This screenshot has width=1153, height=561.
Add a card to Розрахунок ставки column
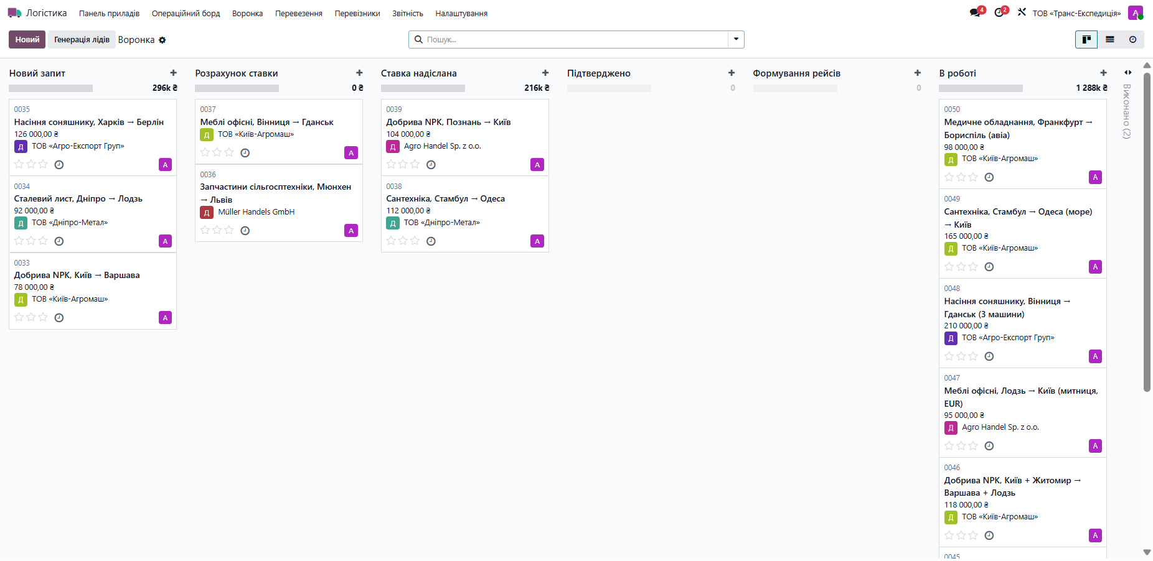(x=359, y=73)
